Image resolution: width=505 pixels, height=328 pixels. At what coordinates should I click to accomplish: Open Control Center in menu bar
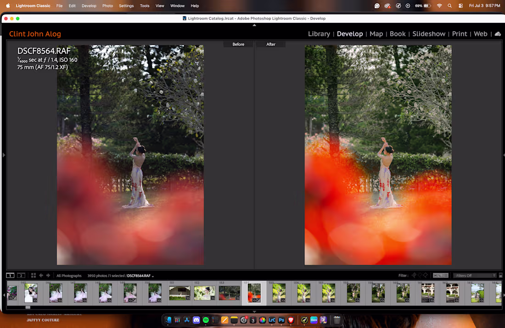tap(460, 6)
